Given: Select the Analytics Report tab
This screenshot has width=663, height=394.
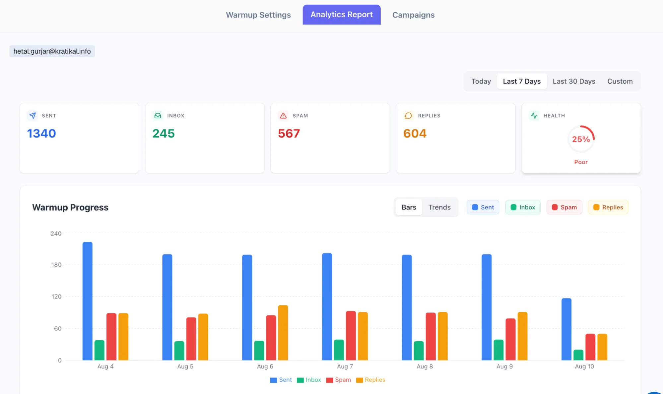Looking at the screenshot, I should click(341, 15).
